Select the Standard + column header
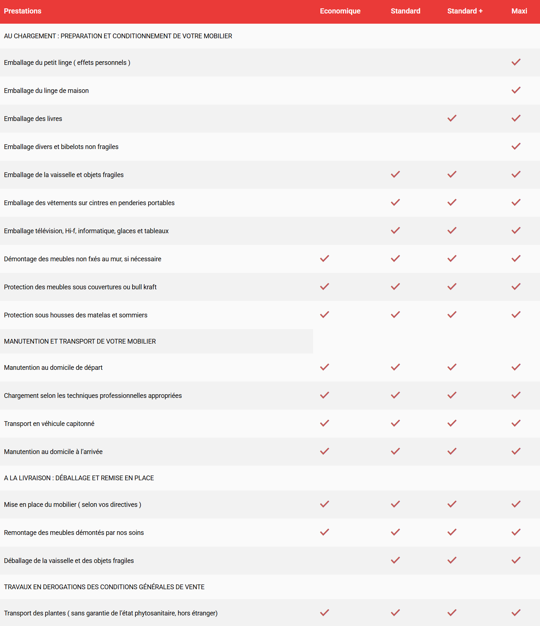Viewport: 540px width, 626px height. (465, 11)
